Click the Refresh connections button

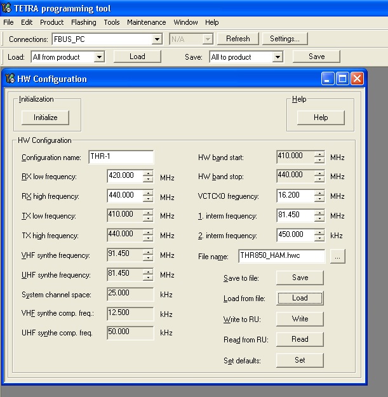pos(237,39)
